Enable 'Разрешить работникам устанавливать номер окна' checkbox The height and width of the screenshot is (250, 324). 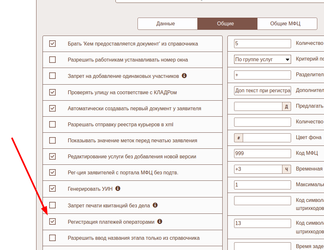[x=52, y=60]
